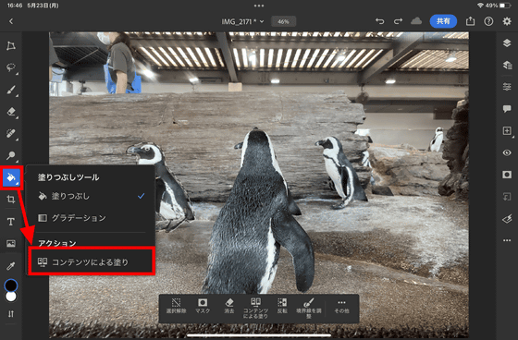This screenshot has width=518, height=340.
Task: Click the black foreground color chip
Action: (x=11, y=285)
